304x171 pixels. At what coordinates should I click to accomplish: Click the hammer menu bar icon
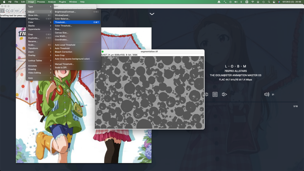tap(225, 2)
